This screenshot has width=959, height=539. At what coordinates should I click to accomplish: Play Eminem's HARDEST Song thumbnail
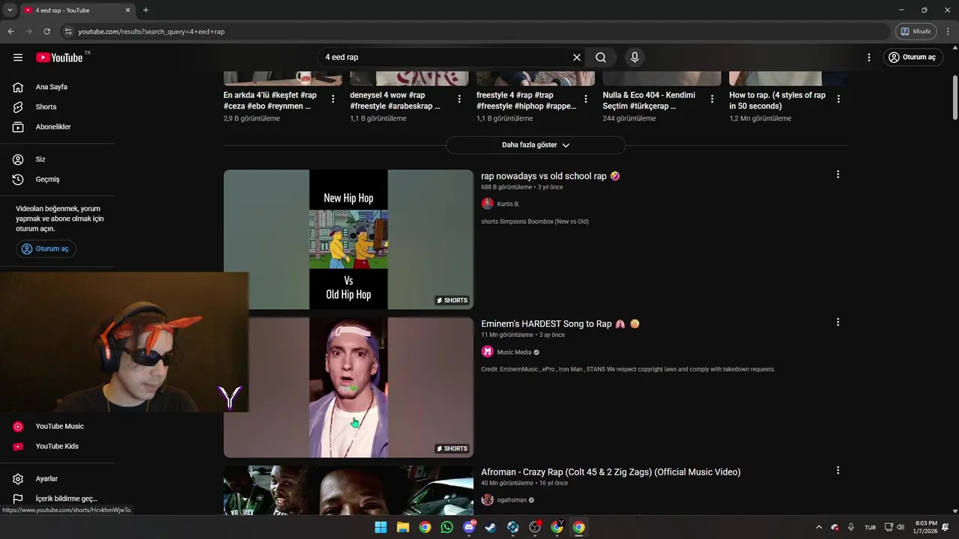click(348, 388)
